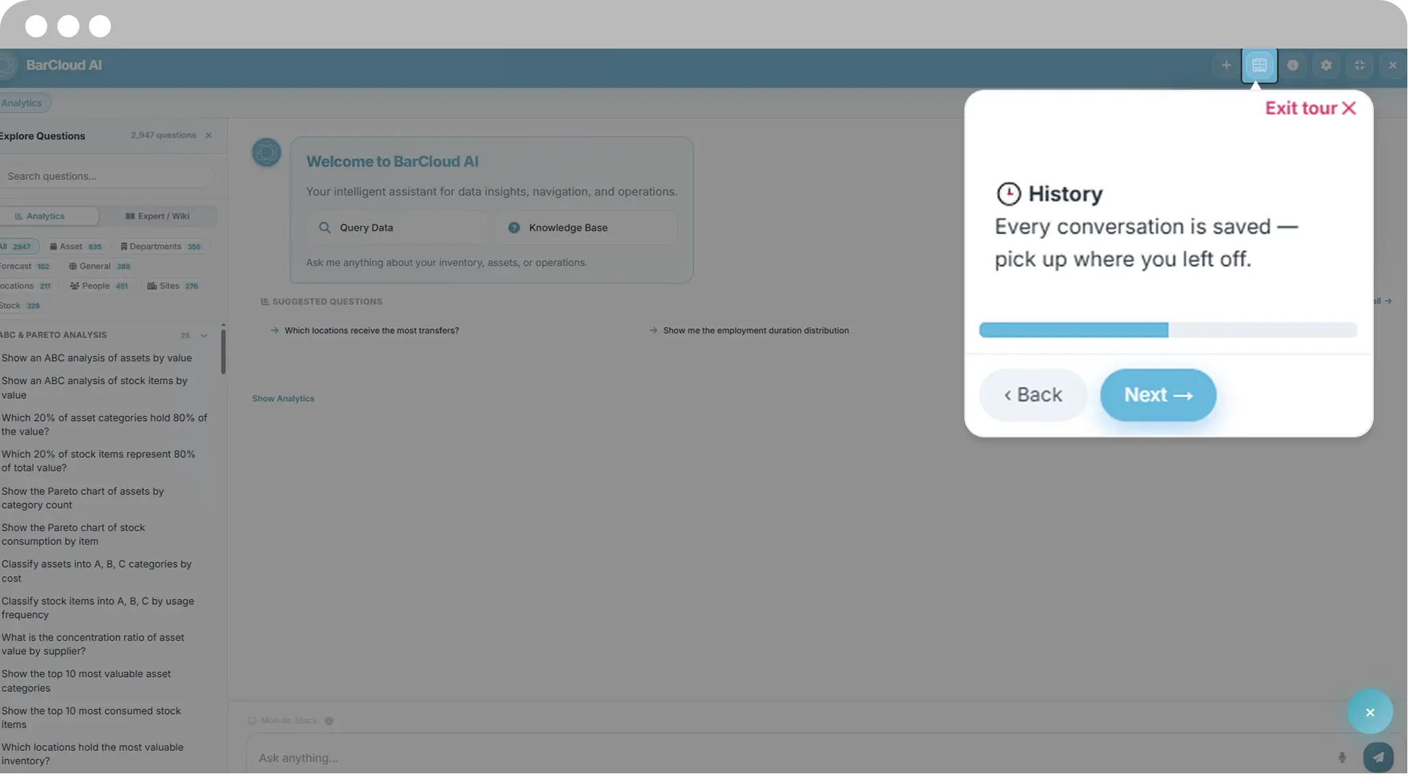Image resolution: width=1408 pixels, height=774 pixels.
Task: Filter questions by Sites 276
Action: tap(172, 286)
